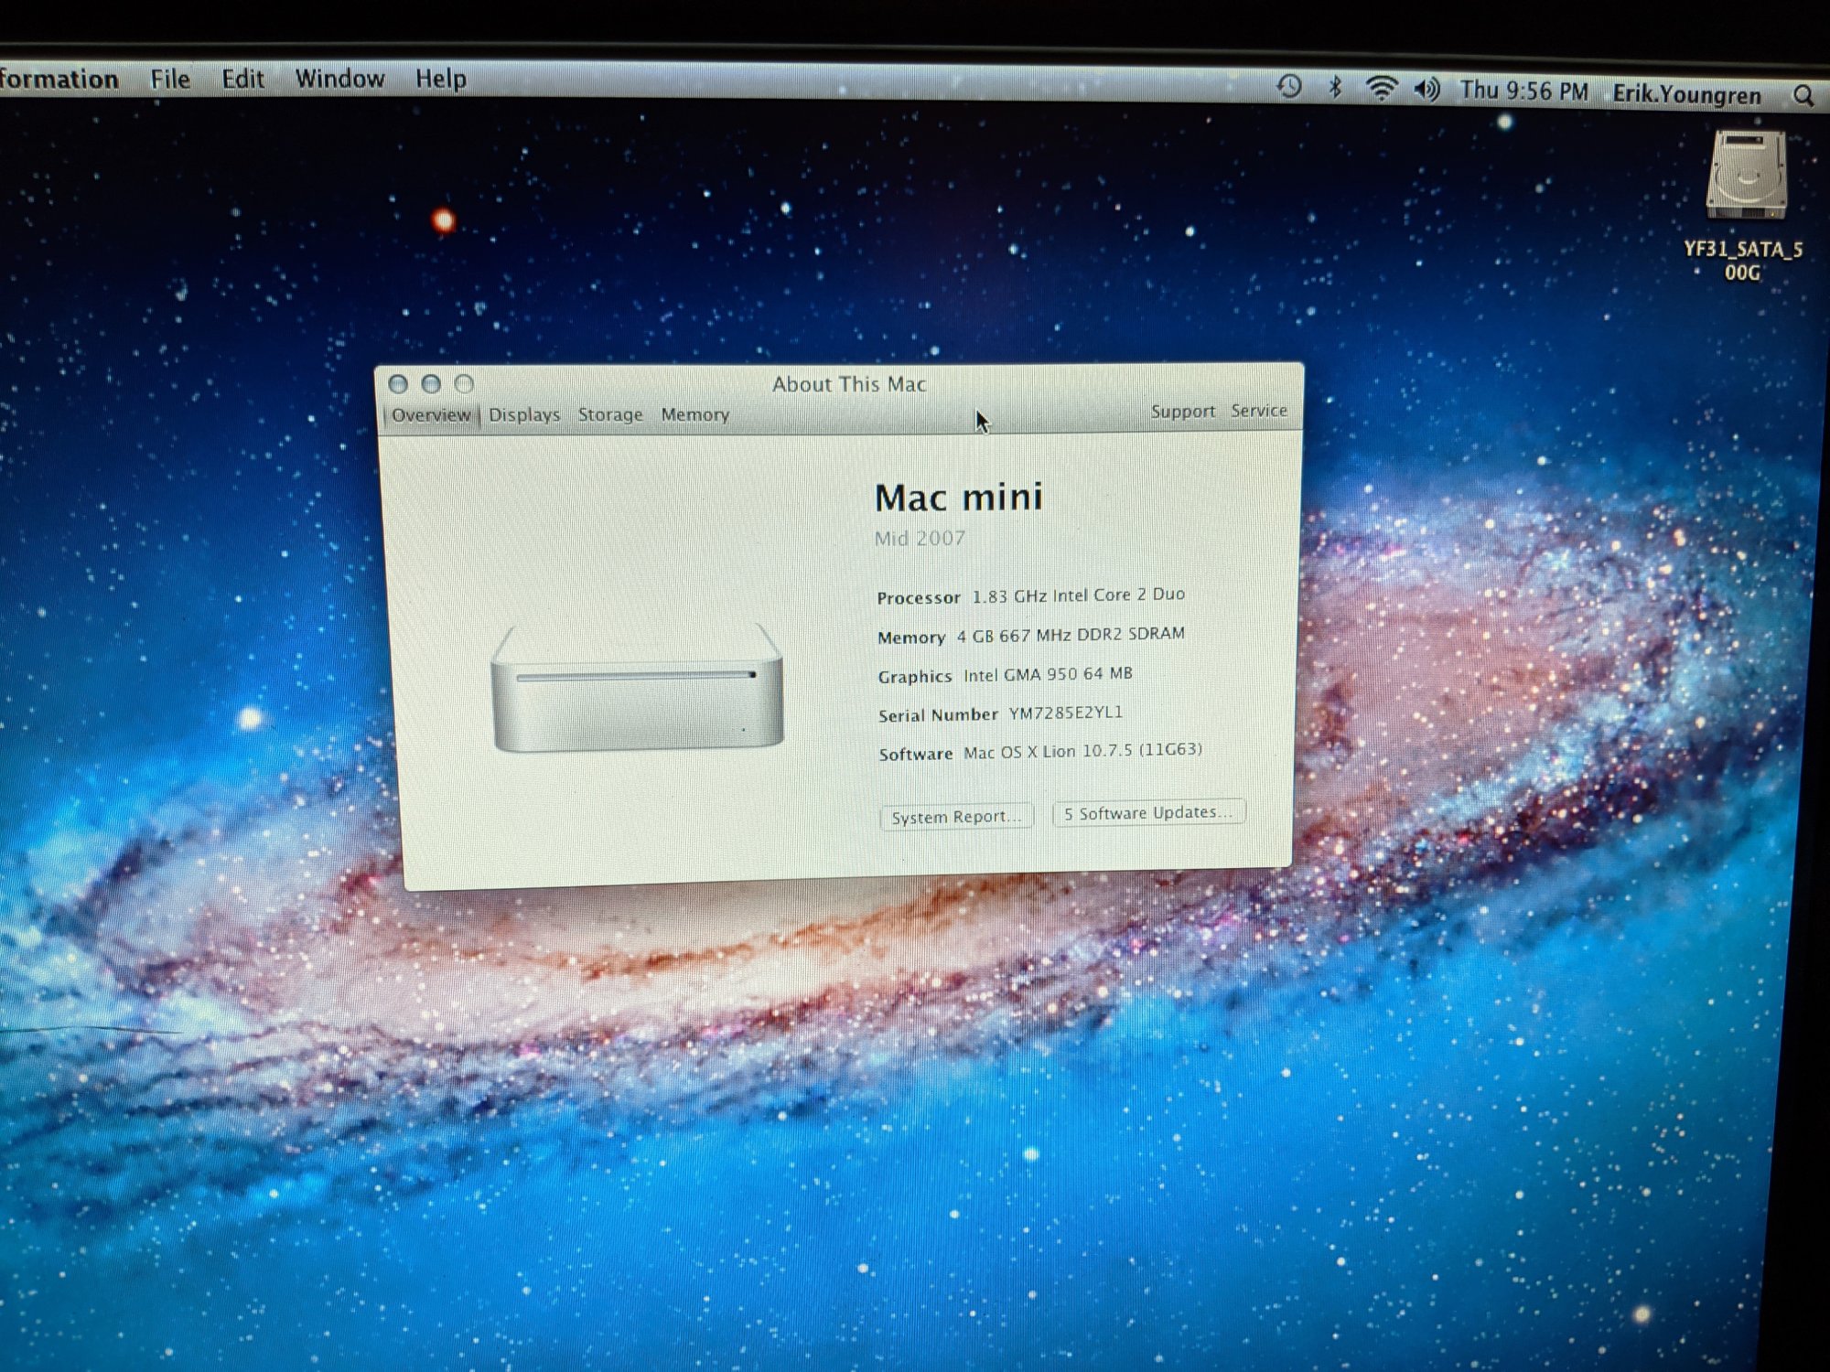
Task: Click the Mac mini picture
Action: [x=637, y=690]
